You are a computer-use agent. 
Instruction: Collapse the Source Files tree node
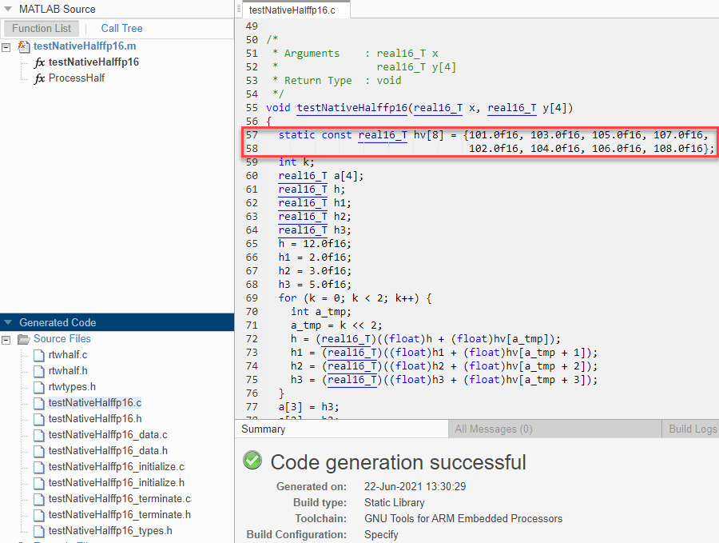pos(6,338)
